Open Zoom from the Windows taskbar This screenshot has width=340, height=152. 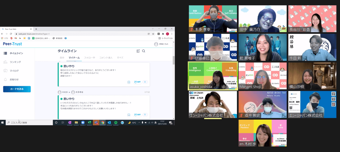pyautogui.click(x=83, y=123)
